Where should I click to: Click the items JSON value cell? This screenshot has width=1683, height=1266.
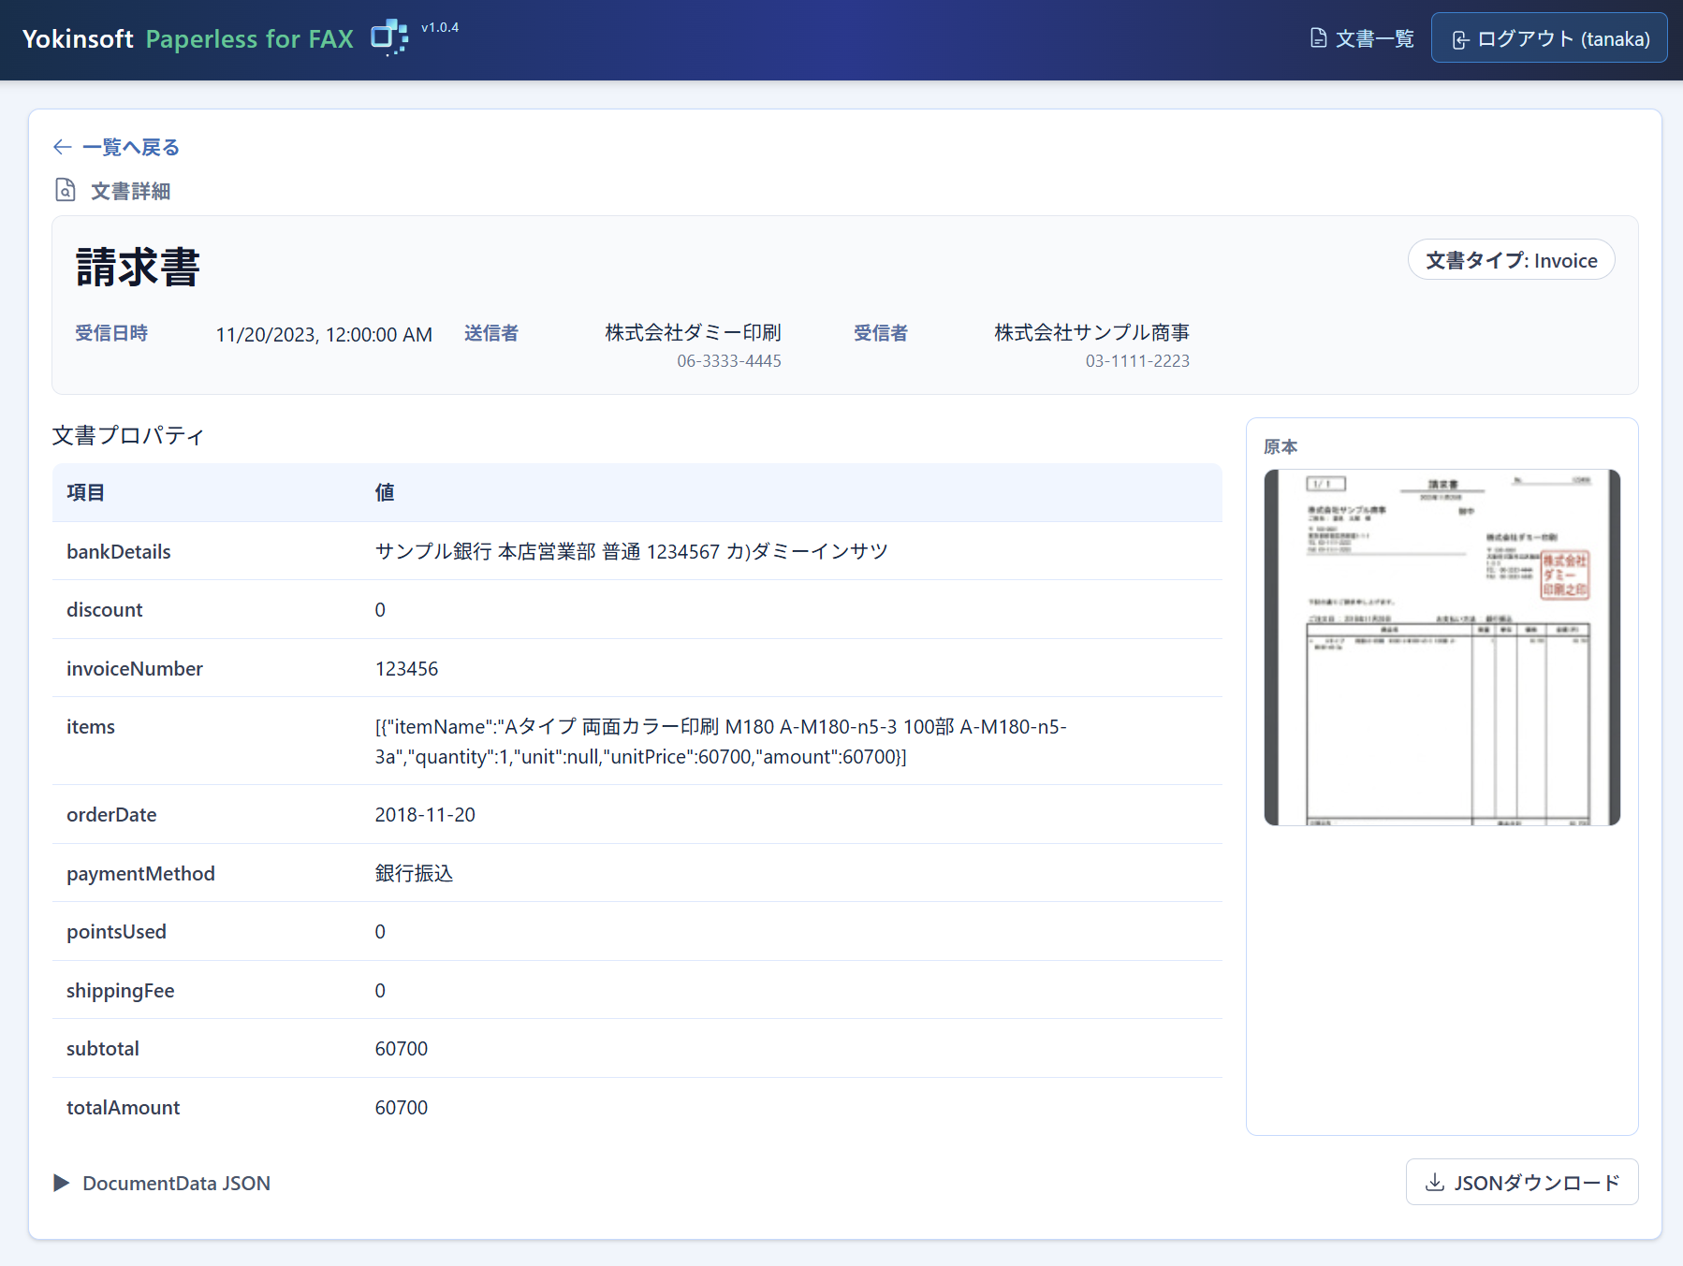point(721,741)
